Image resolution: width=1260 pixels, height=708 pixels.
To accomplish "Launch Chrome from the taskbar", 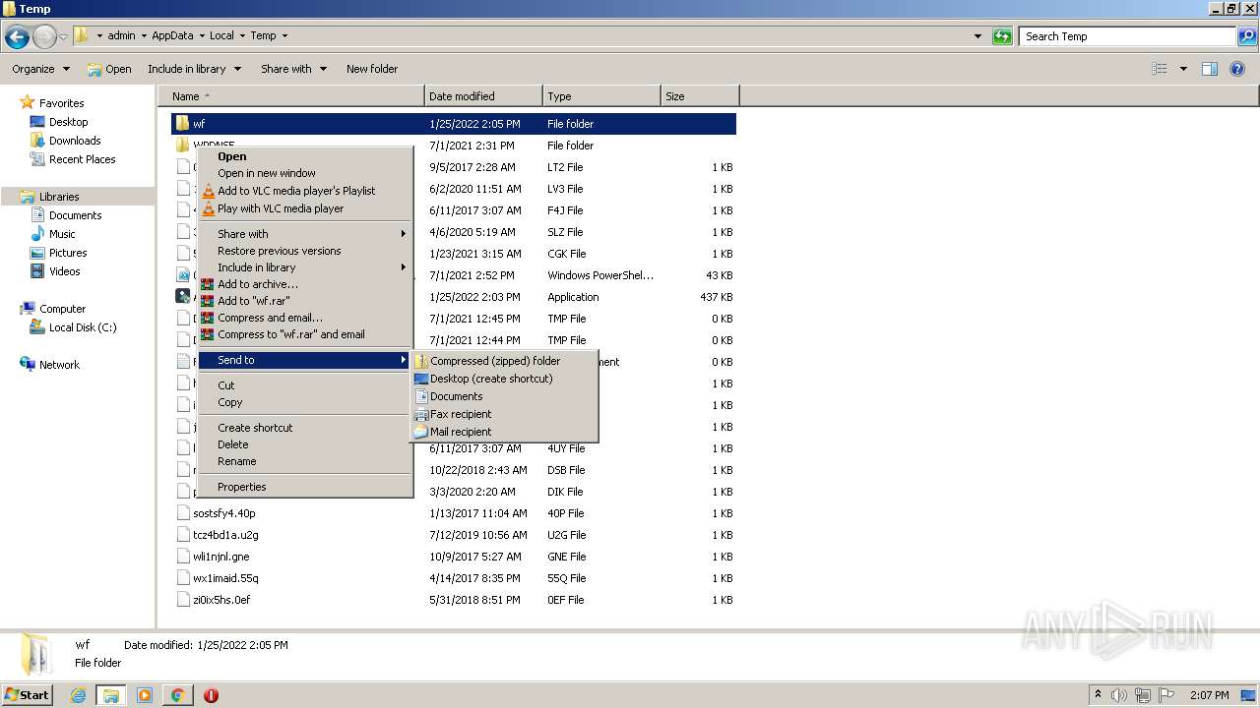I will coord(177,695).
